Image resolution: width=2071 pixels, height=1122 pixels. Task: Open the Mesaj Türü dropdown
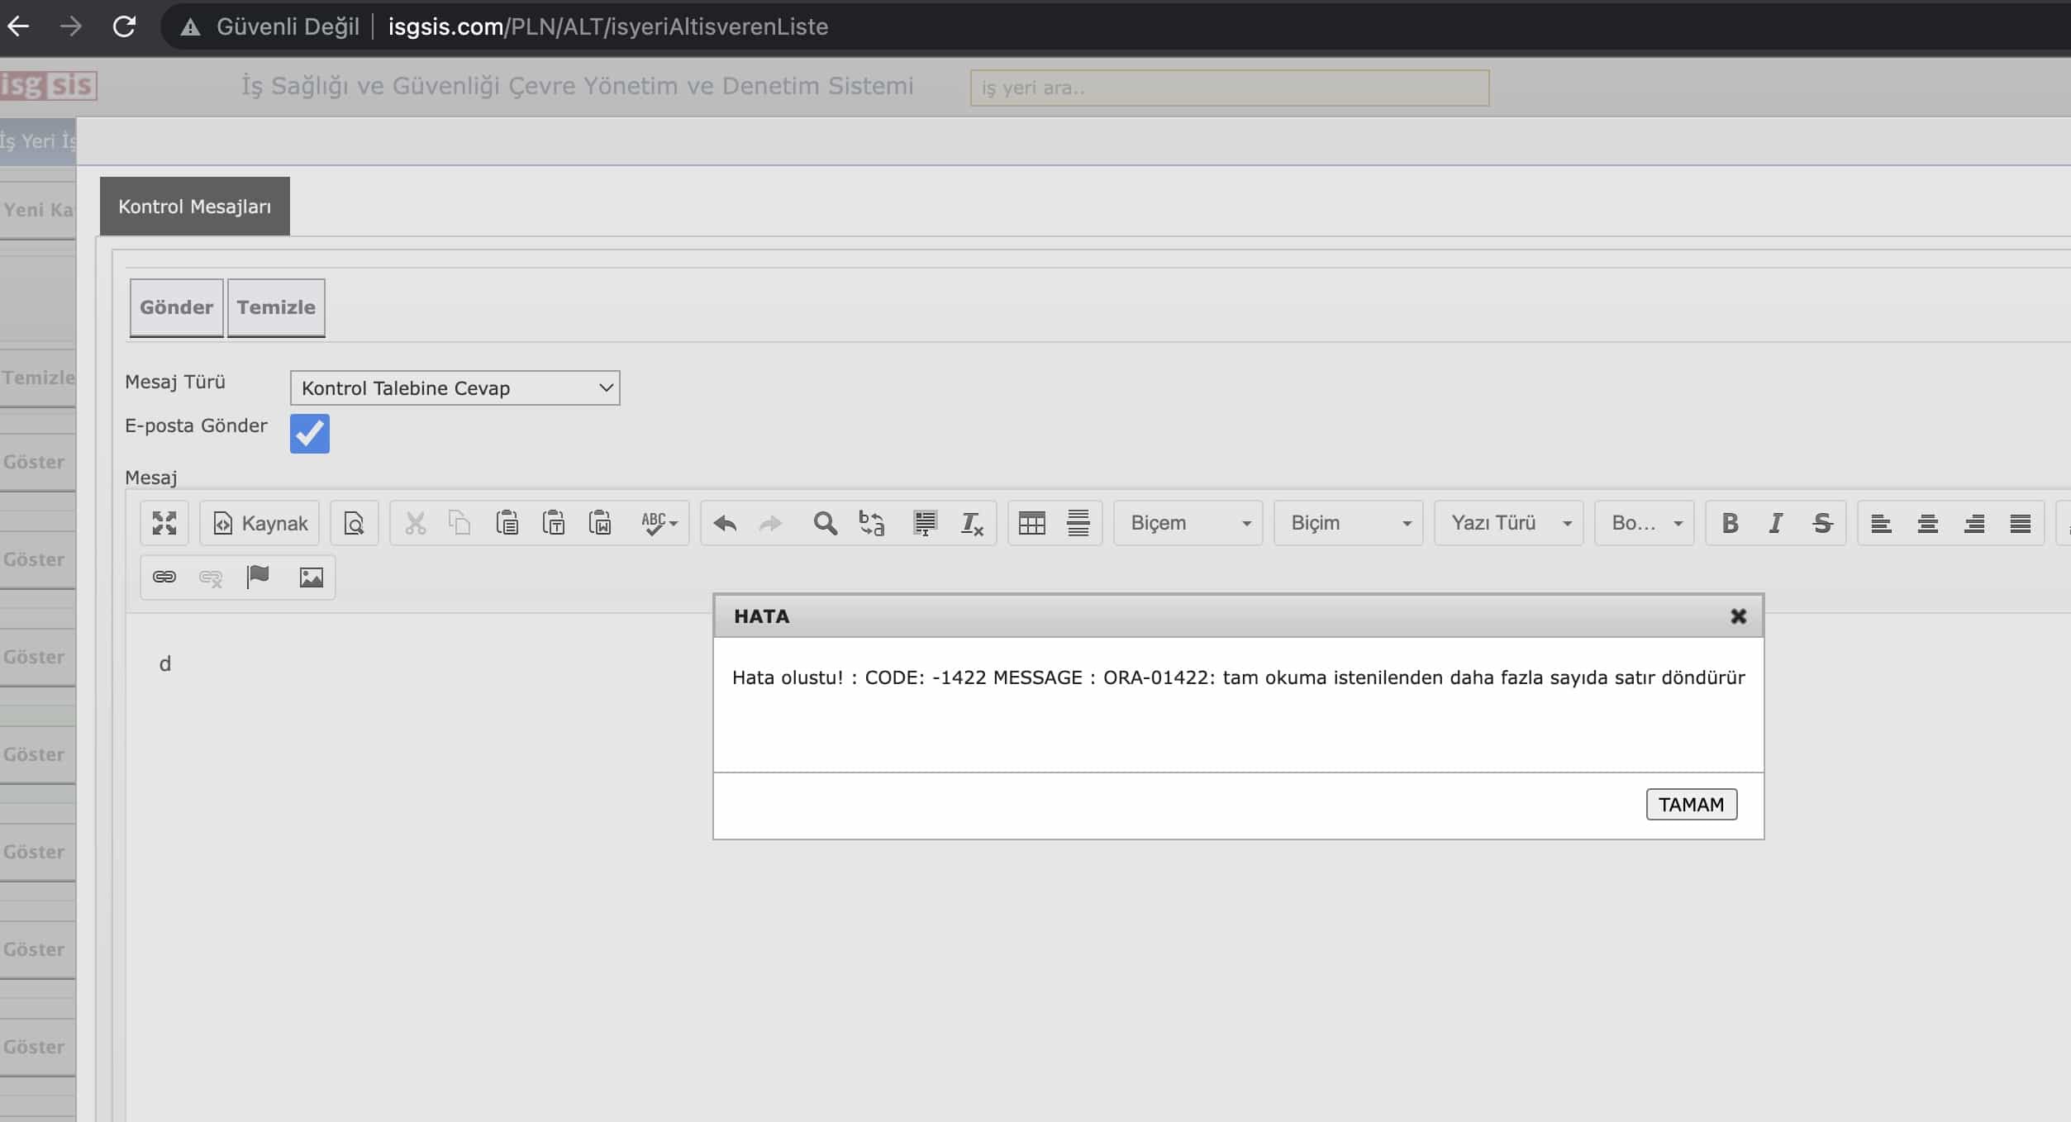pos(455,387)
